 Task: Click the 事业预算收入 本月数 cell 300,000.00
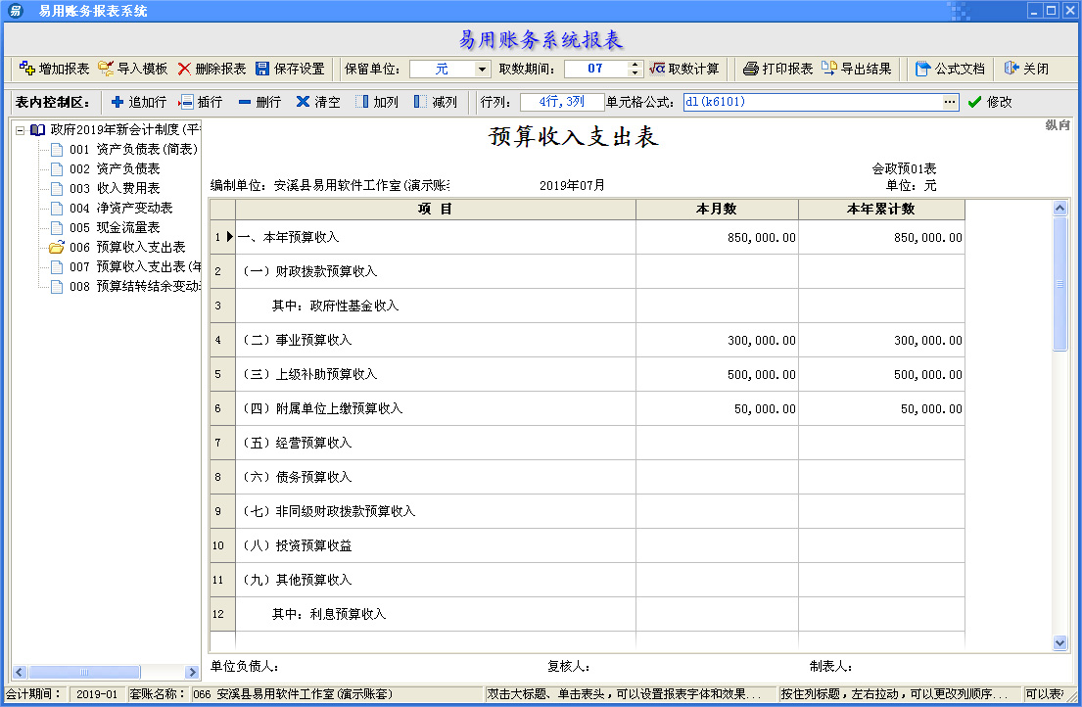pyautogui.click(x=717, y=340)
